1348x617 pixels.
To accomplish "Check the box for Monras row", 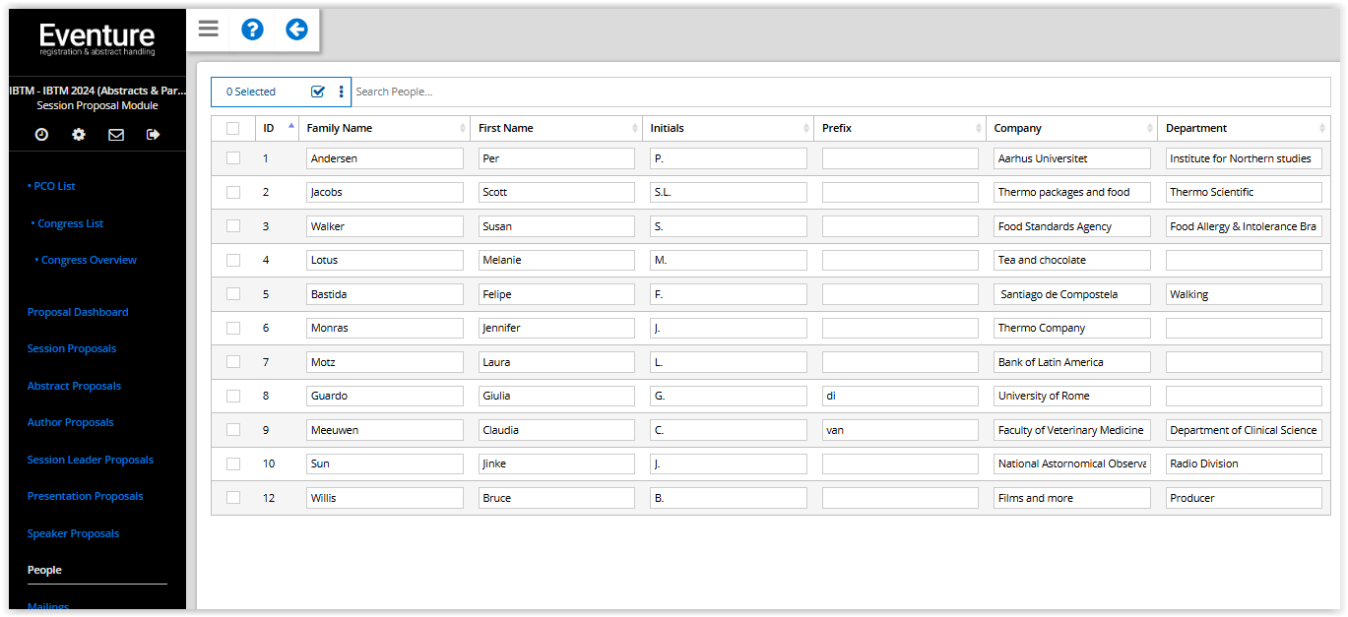I will point(232,328).
